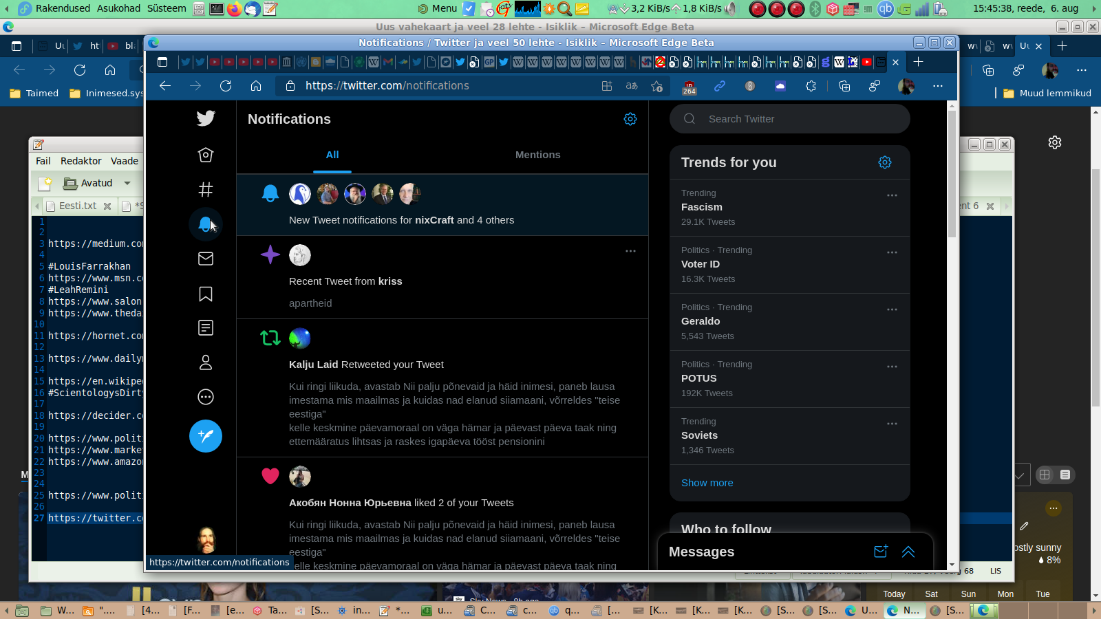1101x619 pixels.
Task: Open Messages envelope in Twitter sidebar
Action: tap(206, 259)
